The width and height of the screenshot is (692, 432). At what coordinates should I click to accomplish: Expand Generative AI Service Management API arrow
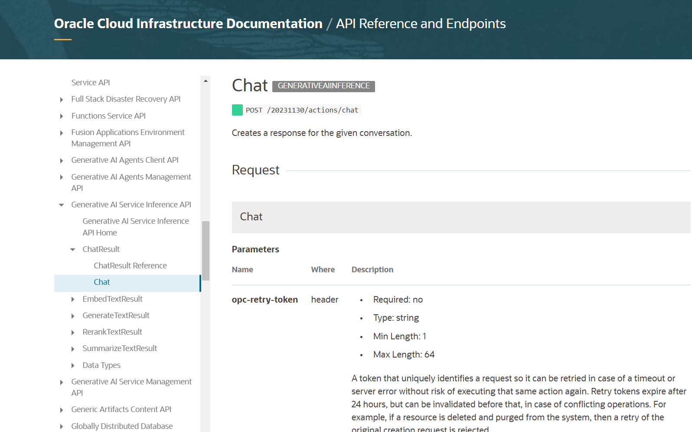[x=62, y=382]
